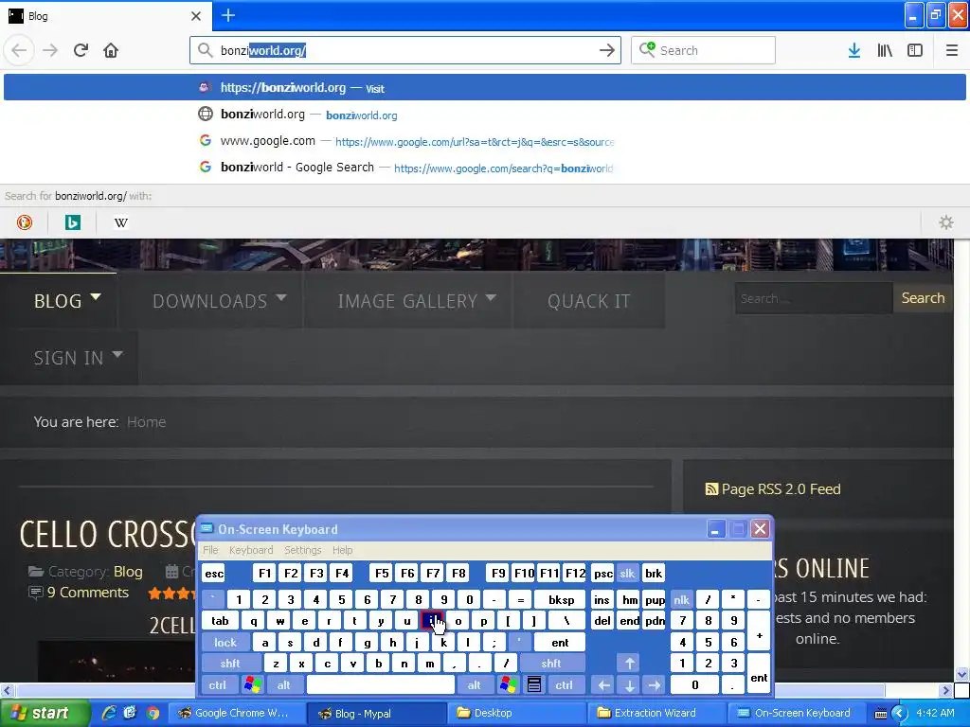
Task: Click the space bar on keyboard
Action: click(x=381, y=685)
